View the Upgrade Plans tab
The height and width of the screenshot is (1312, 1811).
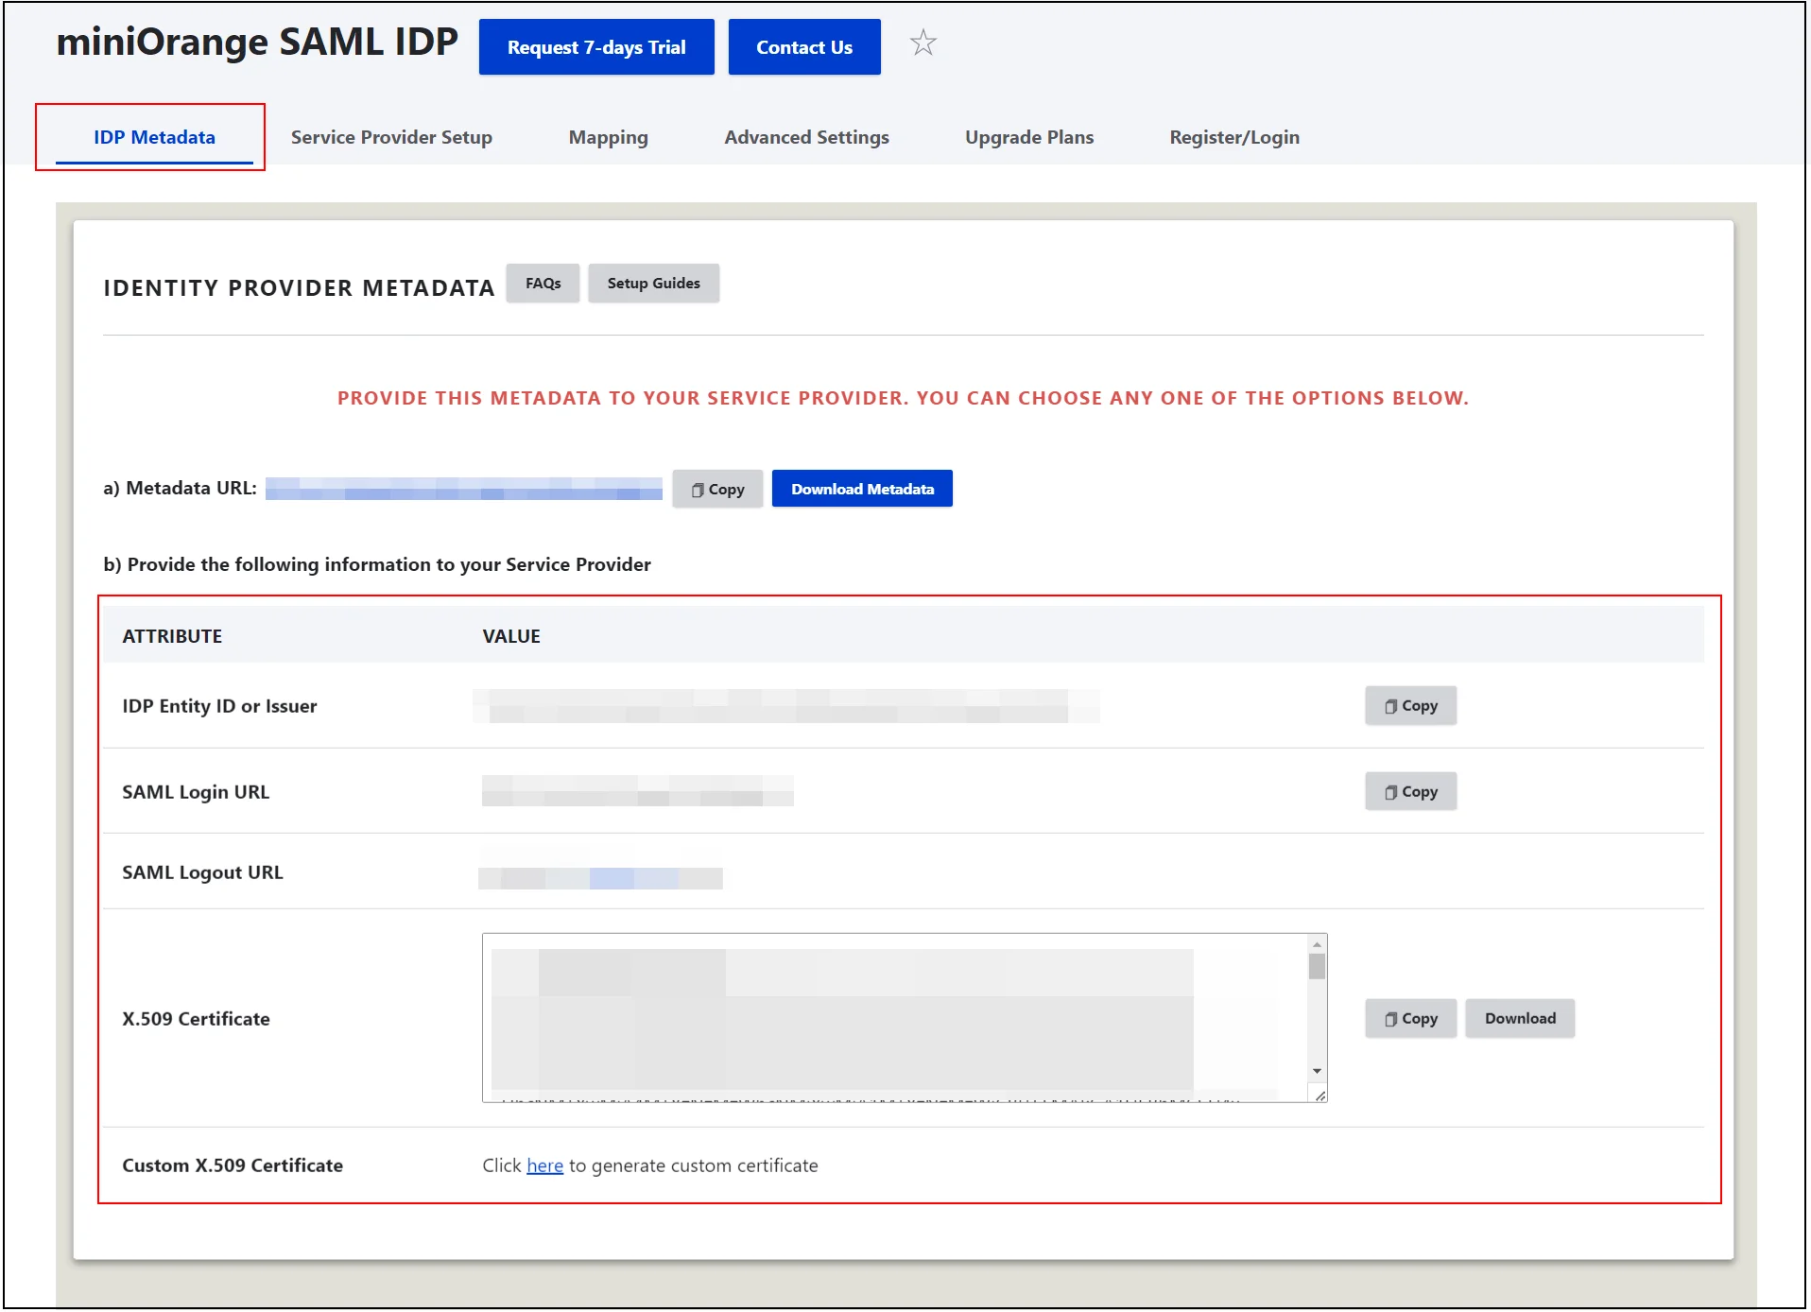1029,137
